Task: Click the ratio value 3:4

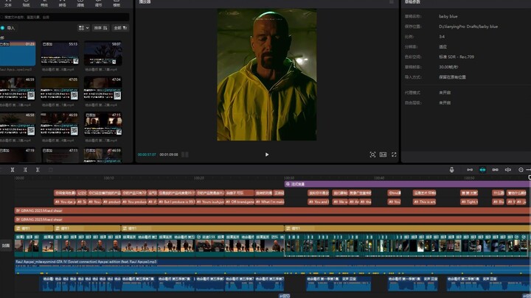Action: [442, 37]
